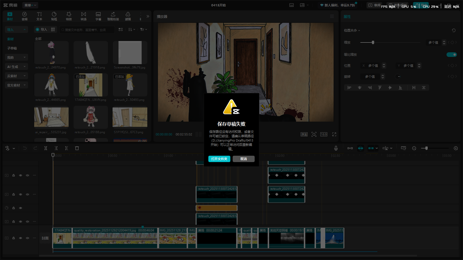The width and height of the screenshot is (463, 260).
Task: Switch to the 文本 text tab
Action: pyautogui.click(x=39, y=16)
